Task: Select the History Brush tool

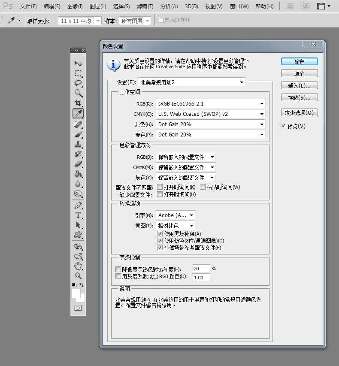Action: 78,154
